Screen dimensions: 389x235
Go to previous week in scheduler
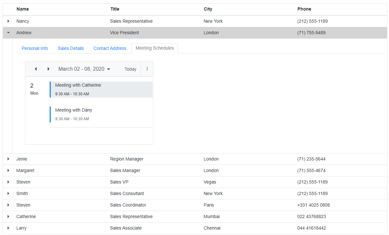coord(36,69)
